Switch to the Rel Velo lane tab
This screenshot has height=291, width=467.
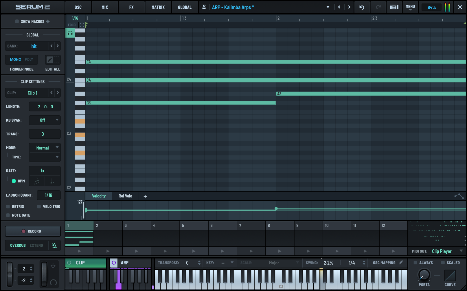[125, 196]
